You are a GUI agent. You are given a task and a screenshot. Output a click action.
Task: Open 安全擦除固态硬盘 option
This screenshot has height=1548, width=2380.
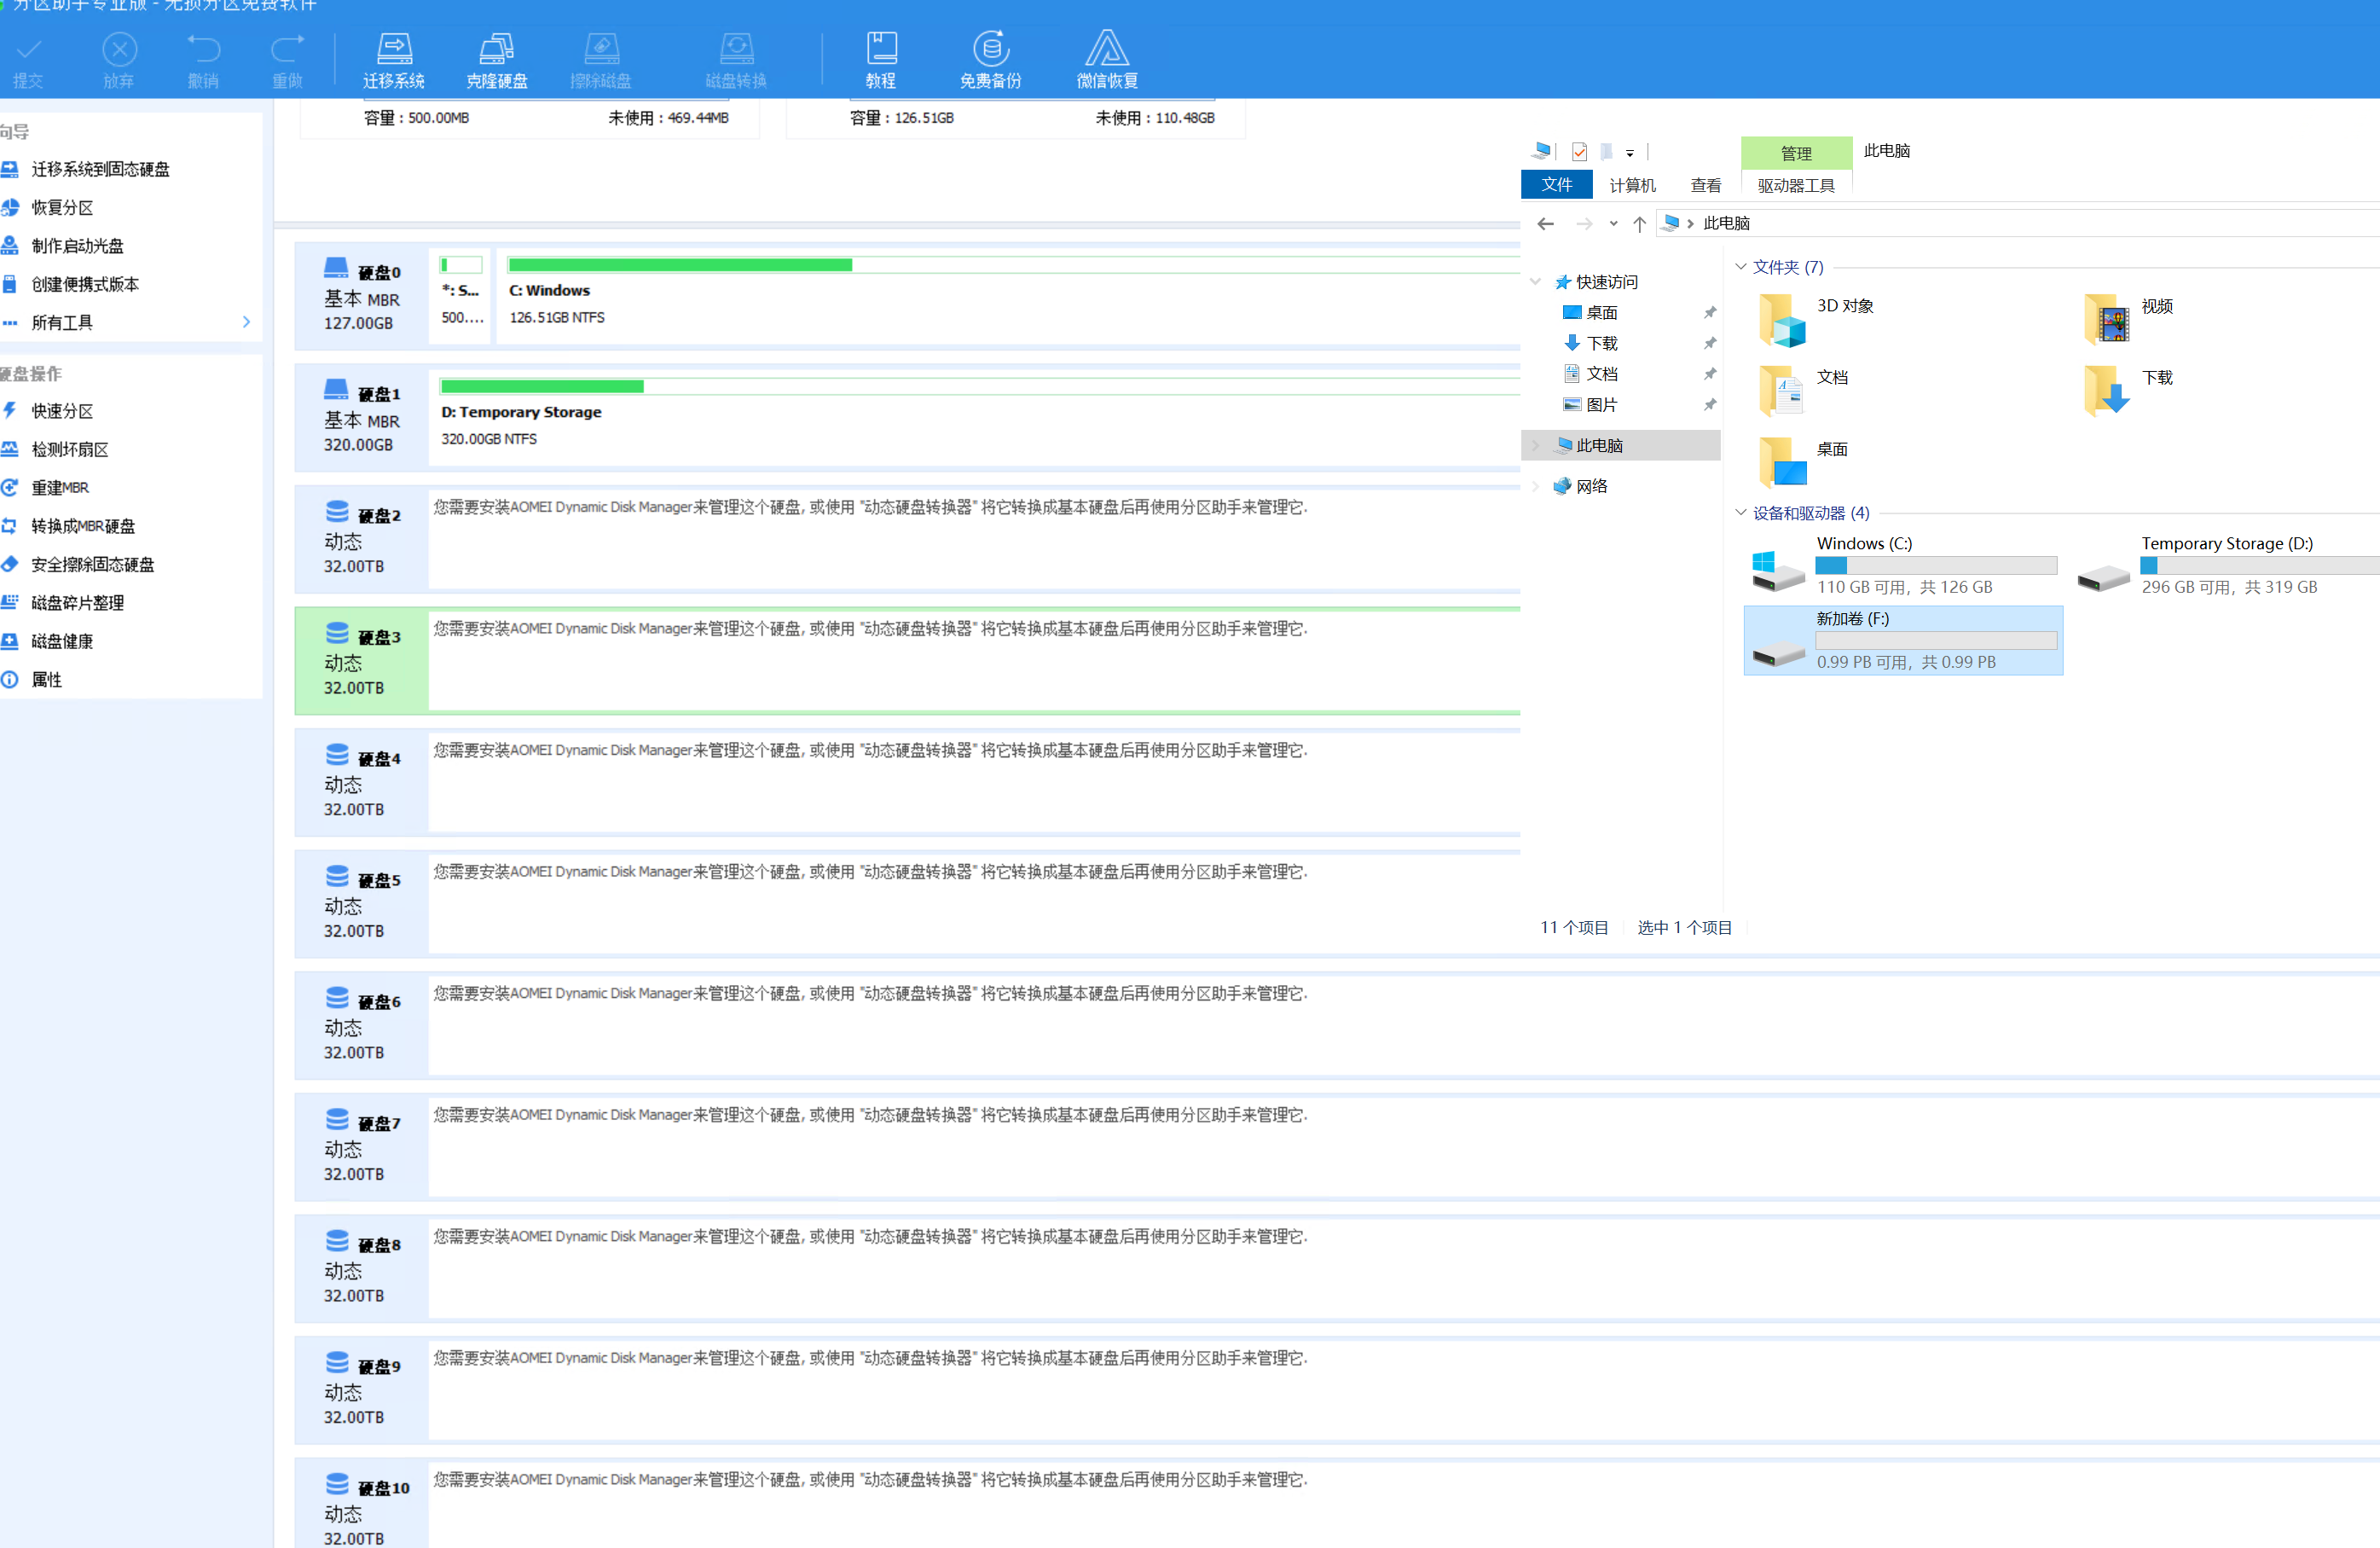click(92, 564)
